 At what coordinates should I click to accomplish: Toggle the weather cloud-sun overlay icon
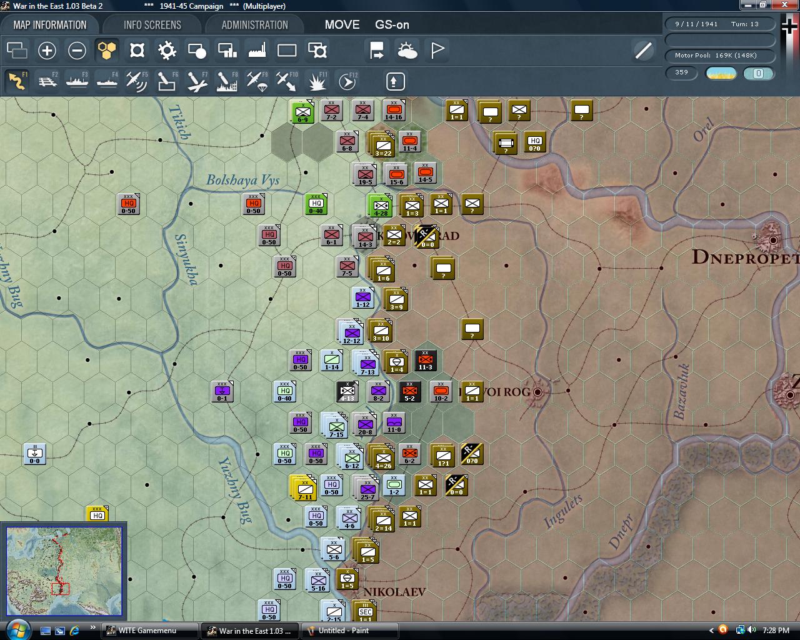pyautogui.click(x=407, y=51)
